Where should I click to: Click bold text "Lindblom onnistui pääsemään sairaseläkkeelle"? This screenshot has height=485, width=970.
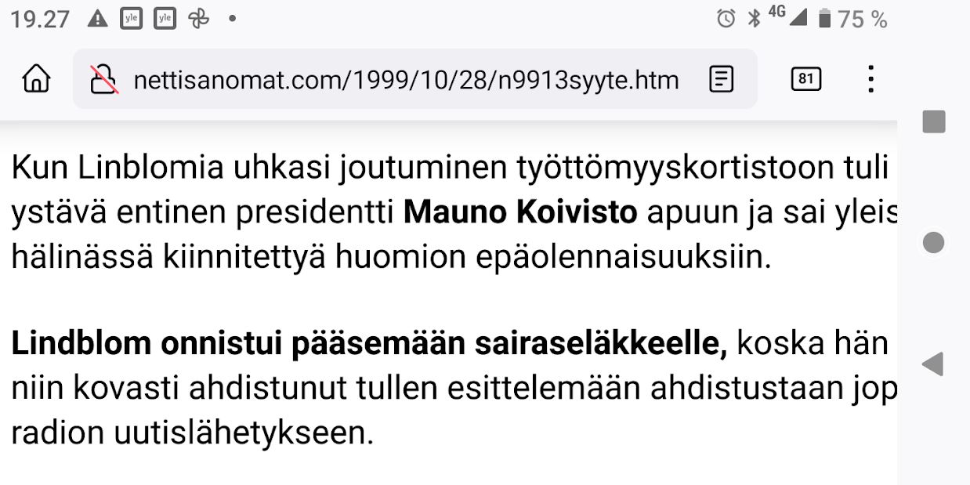[x=369, y=345]
